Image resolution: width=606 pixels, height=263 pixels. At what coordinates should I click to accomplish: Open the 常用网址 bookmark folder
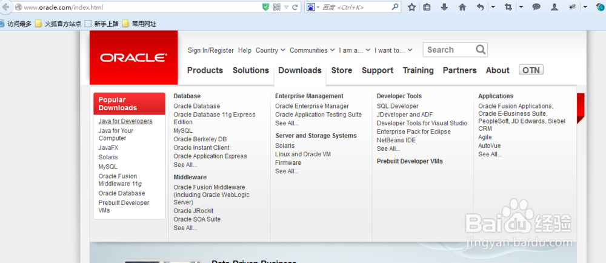pyautogui.click(x=139, y=24)
